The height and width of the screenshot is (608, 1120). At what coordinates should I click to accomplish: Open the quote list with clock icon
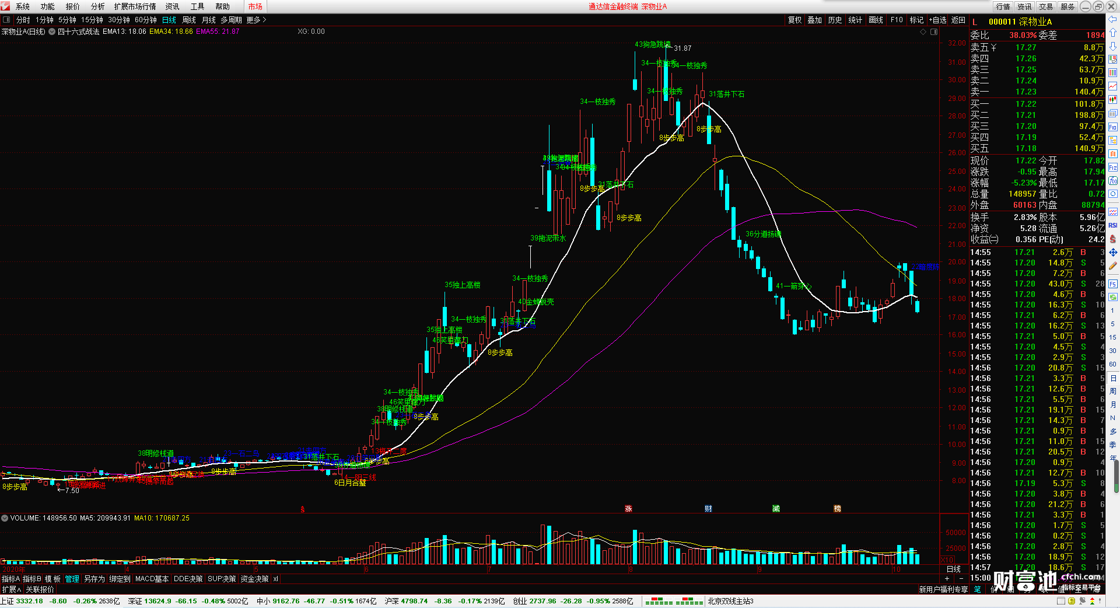coord(1113,60)
